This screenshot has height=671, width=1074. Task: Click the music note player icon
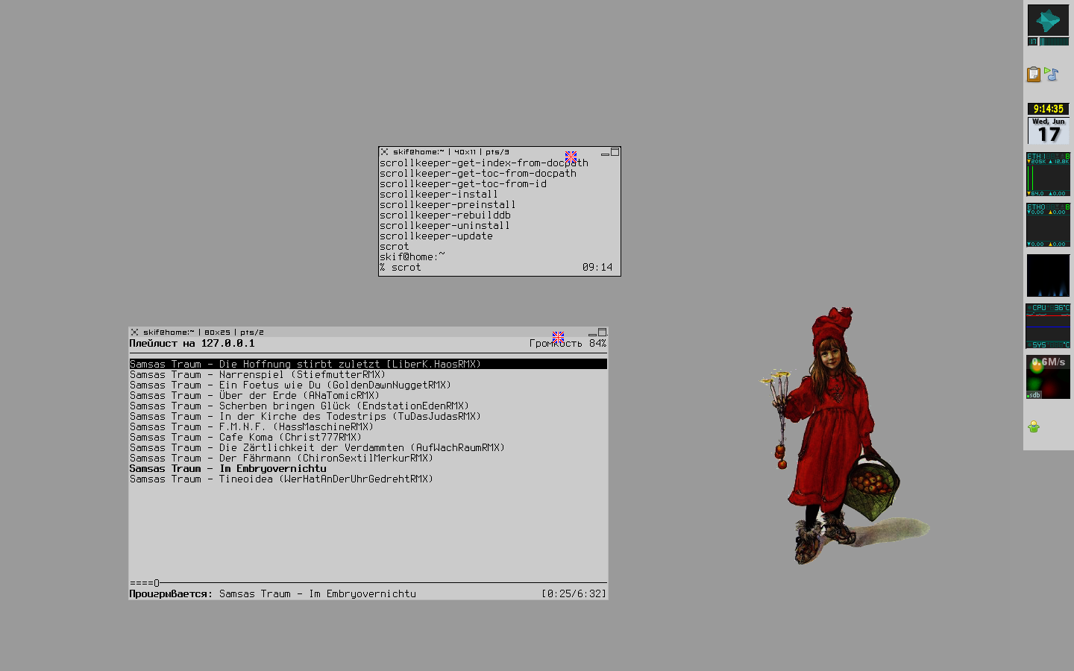(1052, 73)
